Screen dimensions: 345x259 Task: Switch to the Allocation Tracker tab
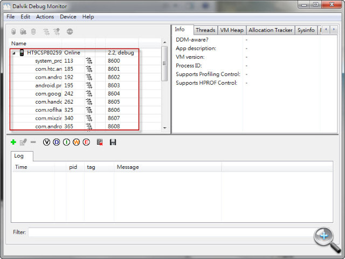click(271, 30)
